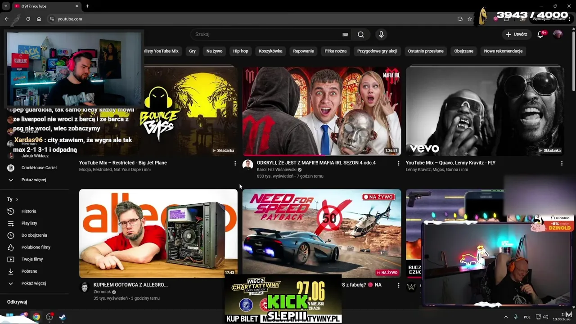The width and height of the screenshot is (576, 324).
Task: Open the tab search dropdown arrow
Action: pos(5,6)
